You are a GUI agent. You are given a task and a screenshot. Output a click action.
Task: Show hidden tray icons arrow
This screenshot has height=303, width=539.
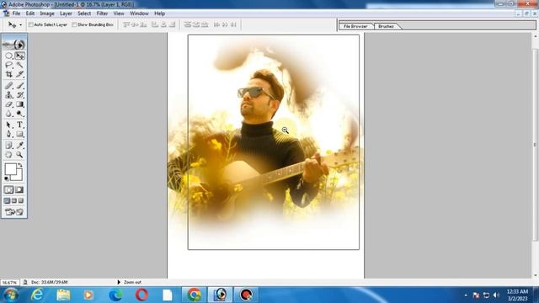466,295
